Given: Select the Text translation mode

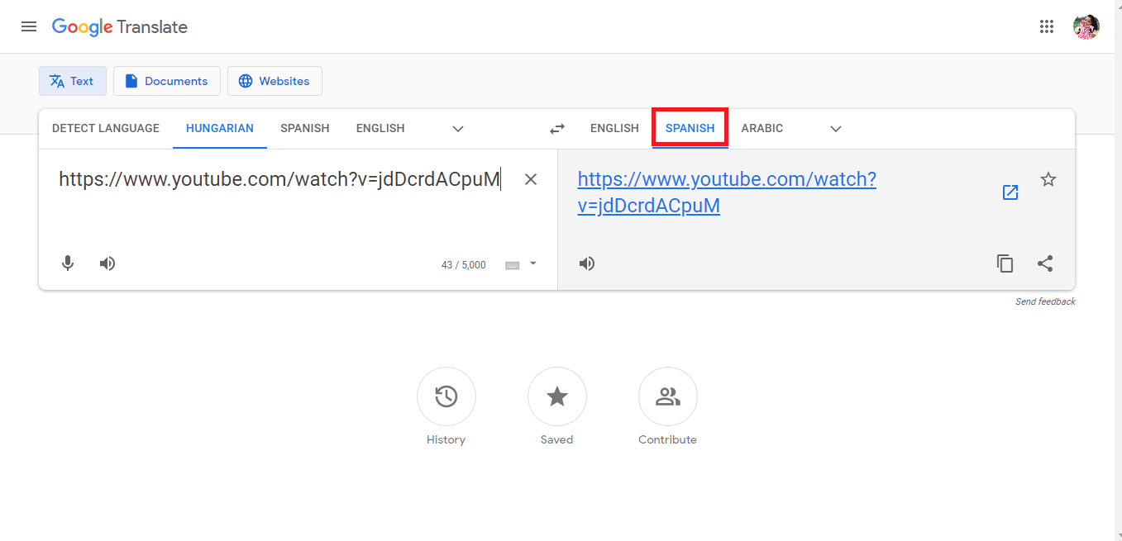Looking at the screenshot, I should coord(73,81).
